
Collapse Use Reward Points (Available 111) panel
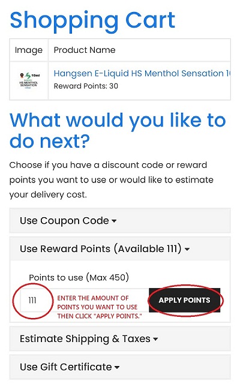pyautogui.click(x=120, y=249)
